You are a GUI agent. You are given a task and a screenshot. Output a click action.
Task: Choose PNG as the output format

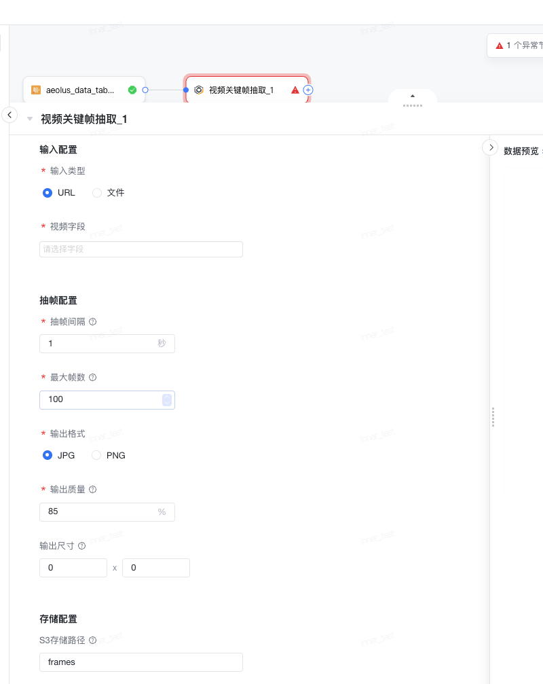point(97,456)
